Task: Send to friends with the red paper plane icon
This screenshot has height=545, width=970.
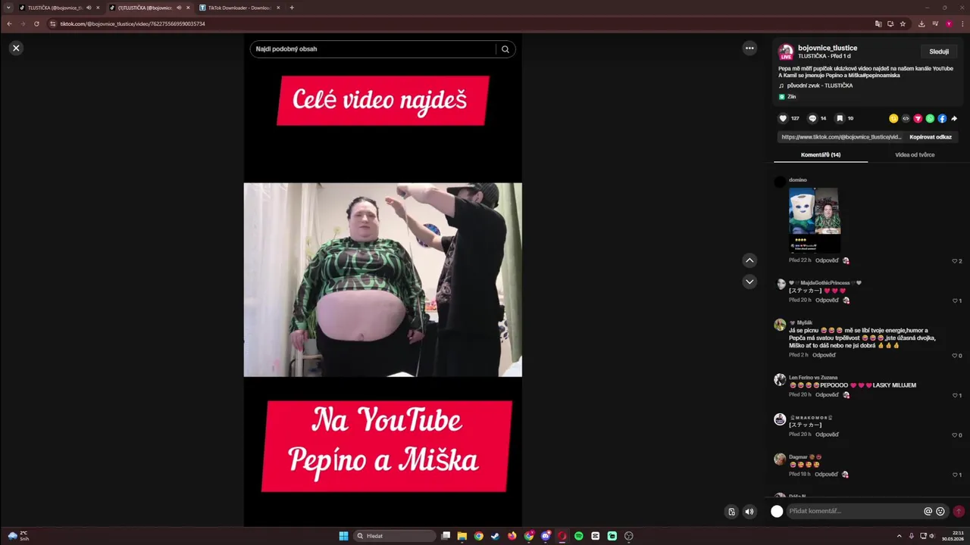Action: (918, 118)
